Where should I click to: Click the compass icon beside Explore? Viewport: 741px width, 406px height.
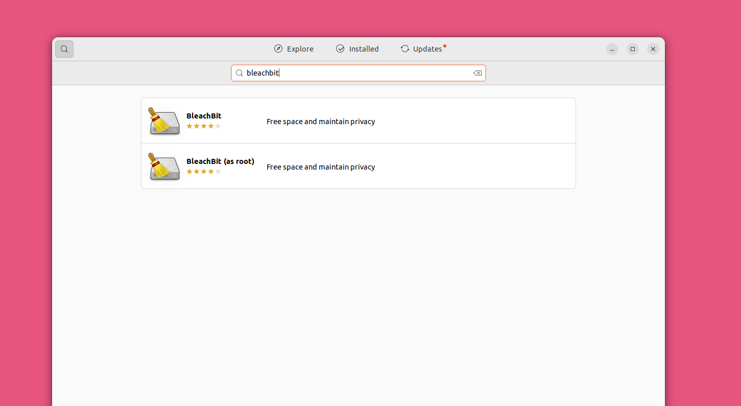click(x=278, y=49)
